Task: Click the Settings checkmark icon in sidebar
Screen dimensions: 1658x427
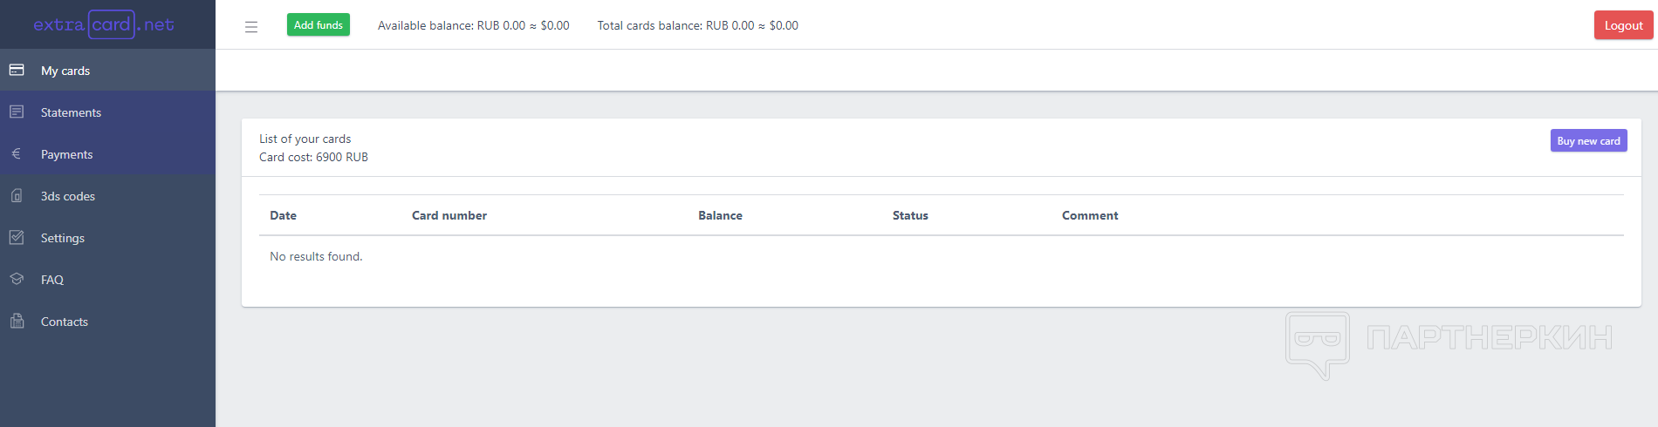Action: [17, 237]
